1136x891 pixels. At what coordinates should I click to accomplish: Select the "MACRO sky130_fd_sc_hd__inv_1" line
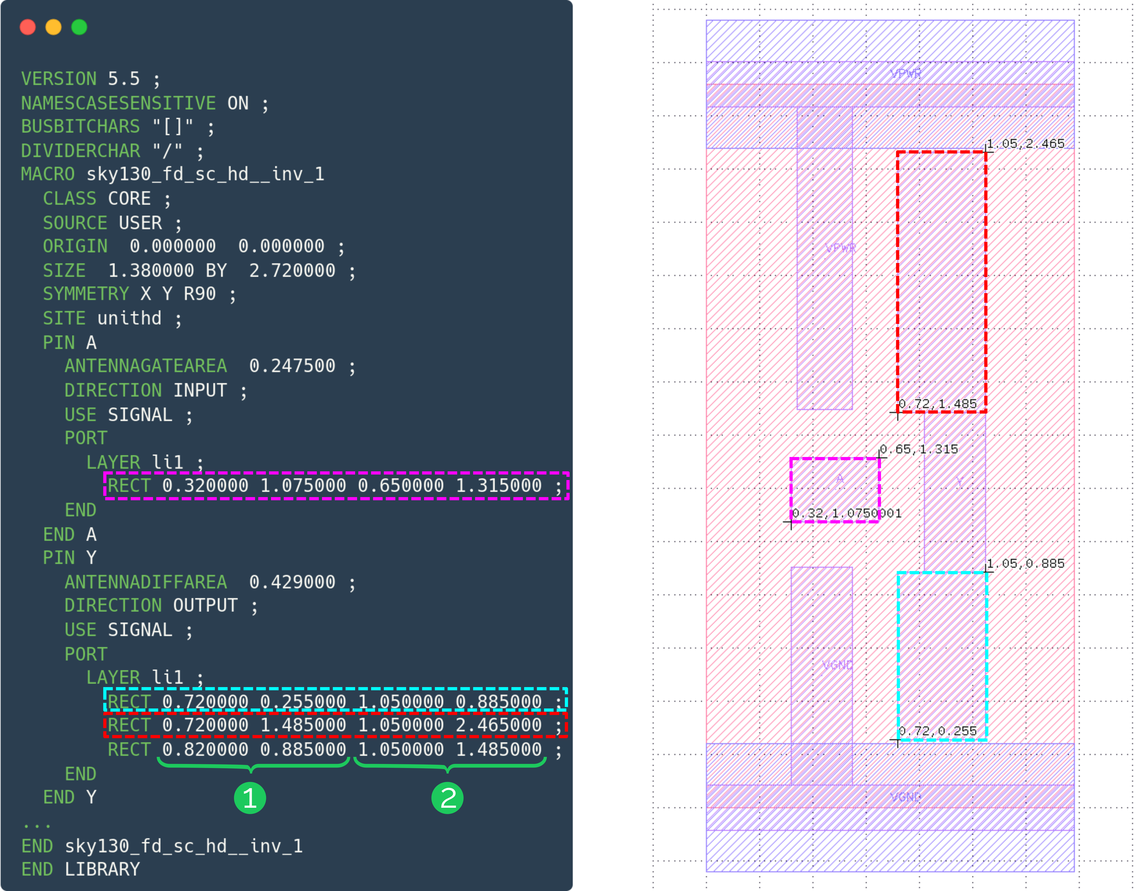pyautogui.click(x=173, y=174)
